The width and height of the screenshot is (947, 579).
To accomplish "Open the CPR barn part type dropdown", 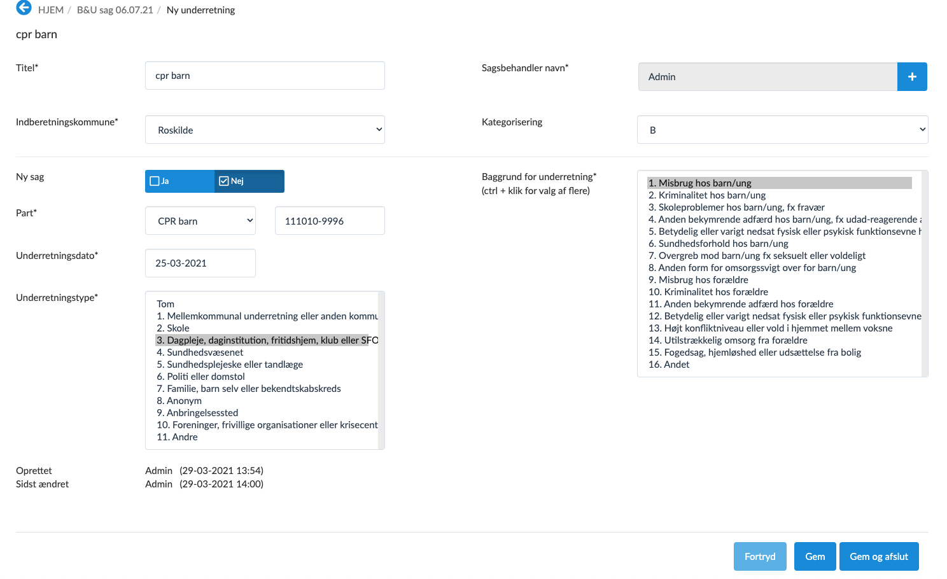I will (x=200, y=221).
